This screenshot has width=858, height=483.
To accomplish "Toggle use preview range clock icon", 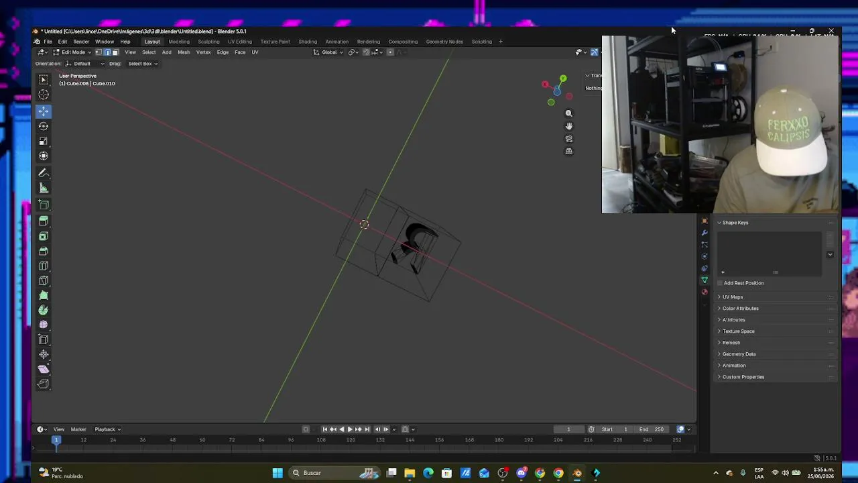I will tap(591, 429).
